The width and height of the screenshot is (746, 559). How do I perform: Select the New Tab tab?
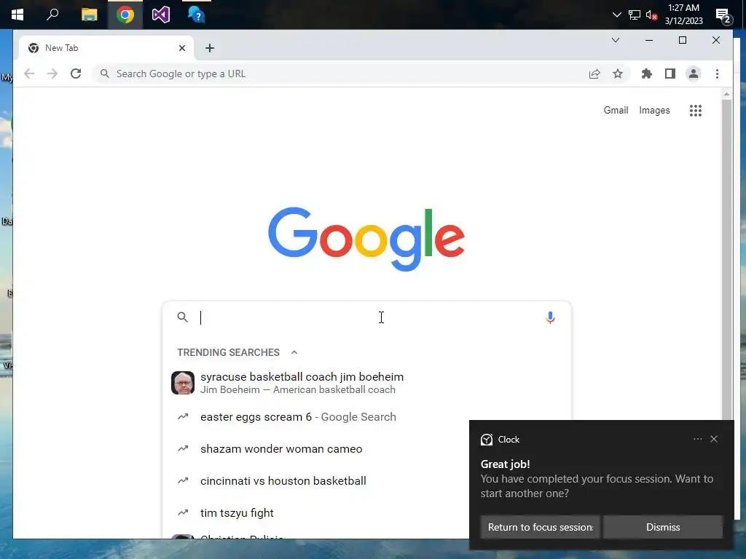[106, 48]
